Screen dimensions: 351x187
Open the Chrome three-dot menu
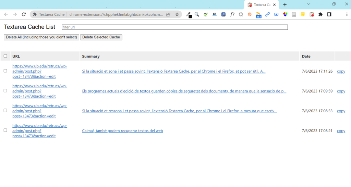(344, 14)
